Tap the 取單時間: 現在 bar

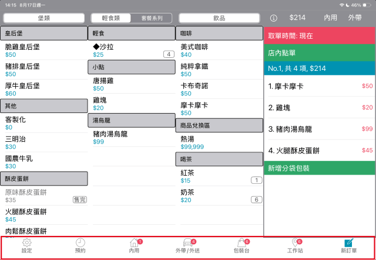pos(320,36)
